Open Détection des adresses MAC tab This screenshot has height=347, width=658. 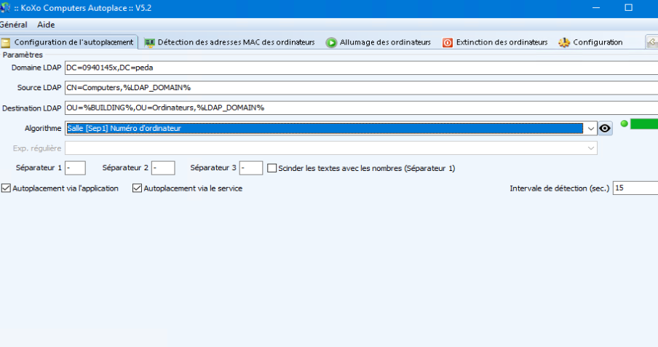(229, 42)
